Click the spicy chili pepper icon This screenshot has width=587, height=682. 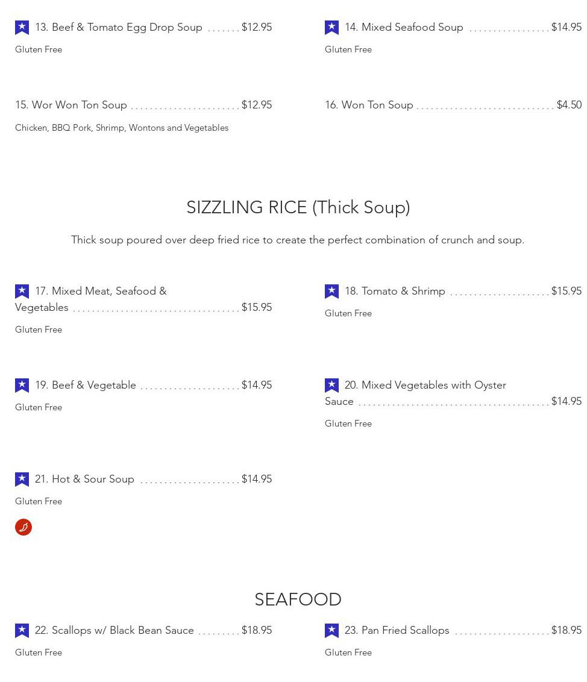pos(24,527)
